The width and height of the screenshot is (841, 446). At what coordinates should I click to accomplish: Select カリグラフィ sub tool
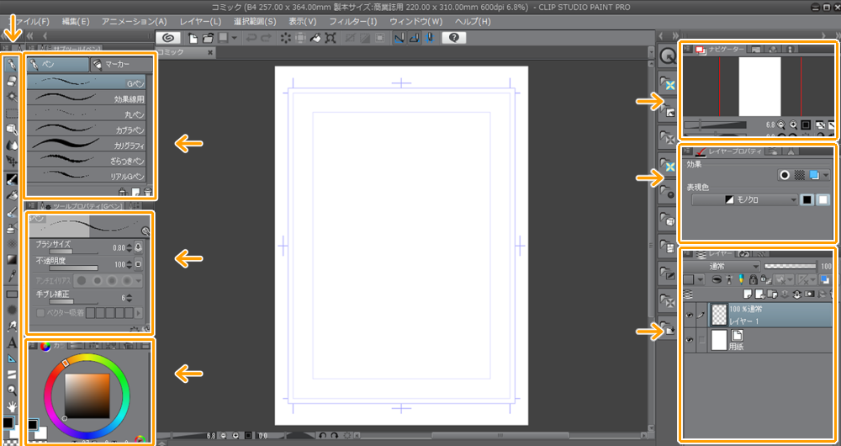tap(87, 145)
